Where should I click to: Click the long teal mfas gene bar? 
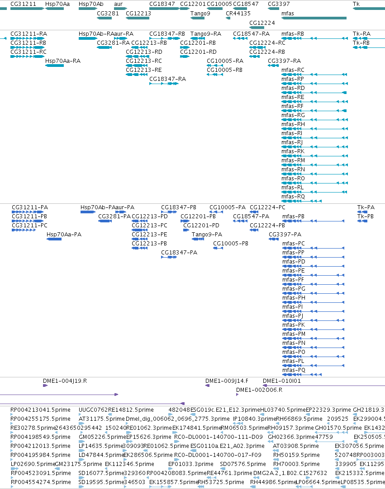314,18
